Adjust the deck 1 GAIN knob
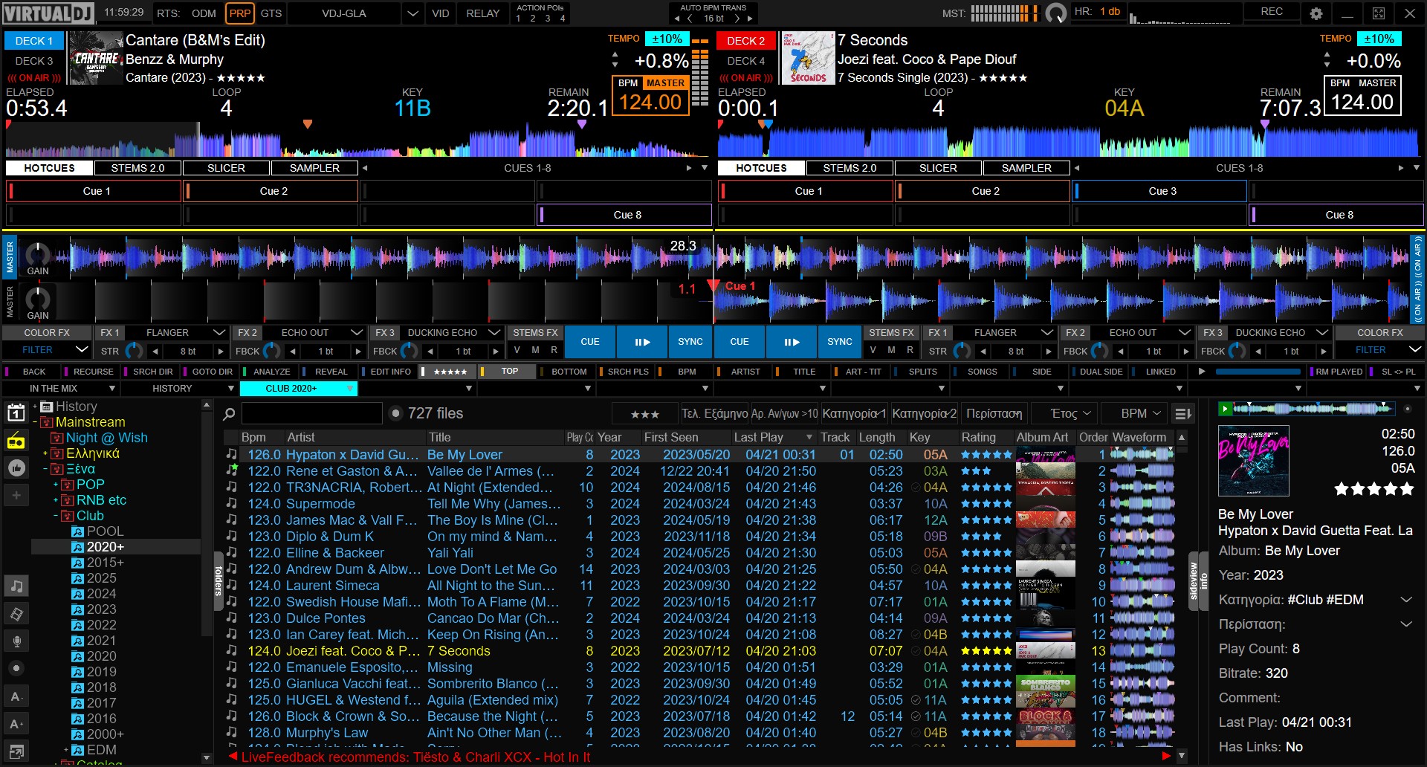 tap(38, 254)
